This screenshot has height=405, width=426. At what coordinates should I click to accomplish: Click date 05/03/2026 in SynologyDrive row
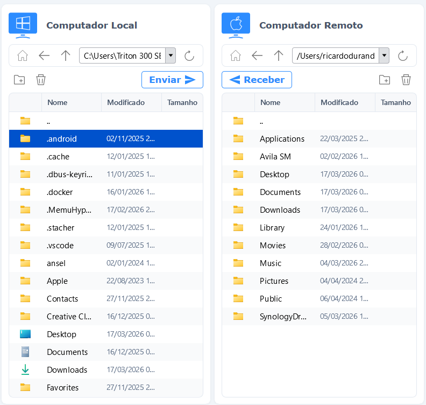pyautogui.click(x=344, y=316)
